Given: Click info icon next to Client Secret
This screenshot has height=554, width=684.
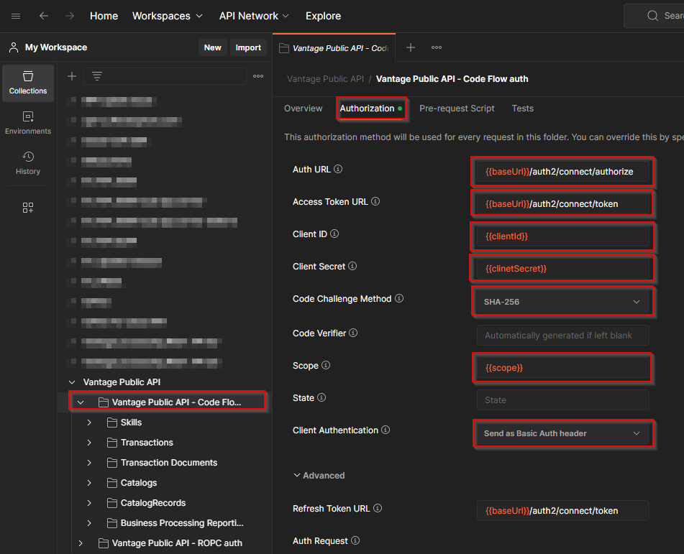Looking at the screenshot, I should 352,267.
